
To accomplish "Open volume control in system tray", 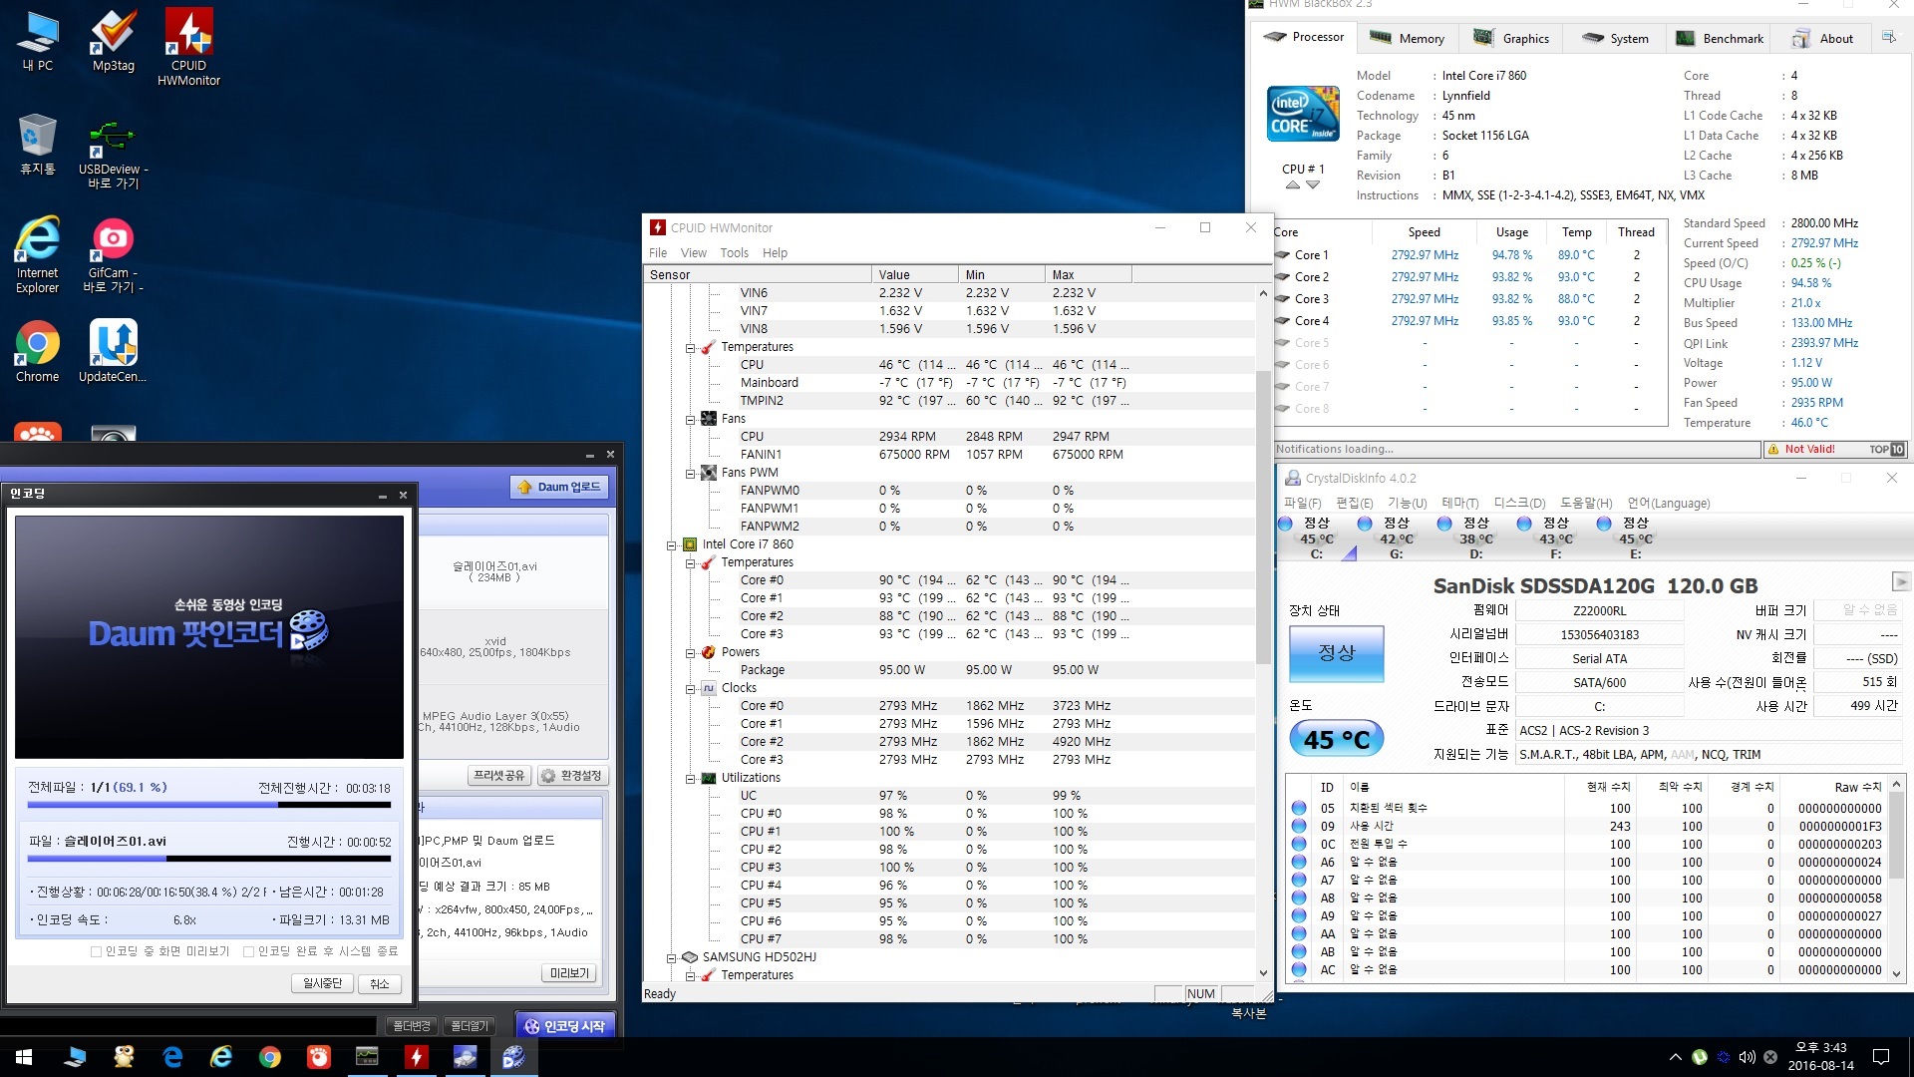I will 1747,1057.
